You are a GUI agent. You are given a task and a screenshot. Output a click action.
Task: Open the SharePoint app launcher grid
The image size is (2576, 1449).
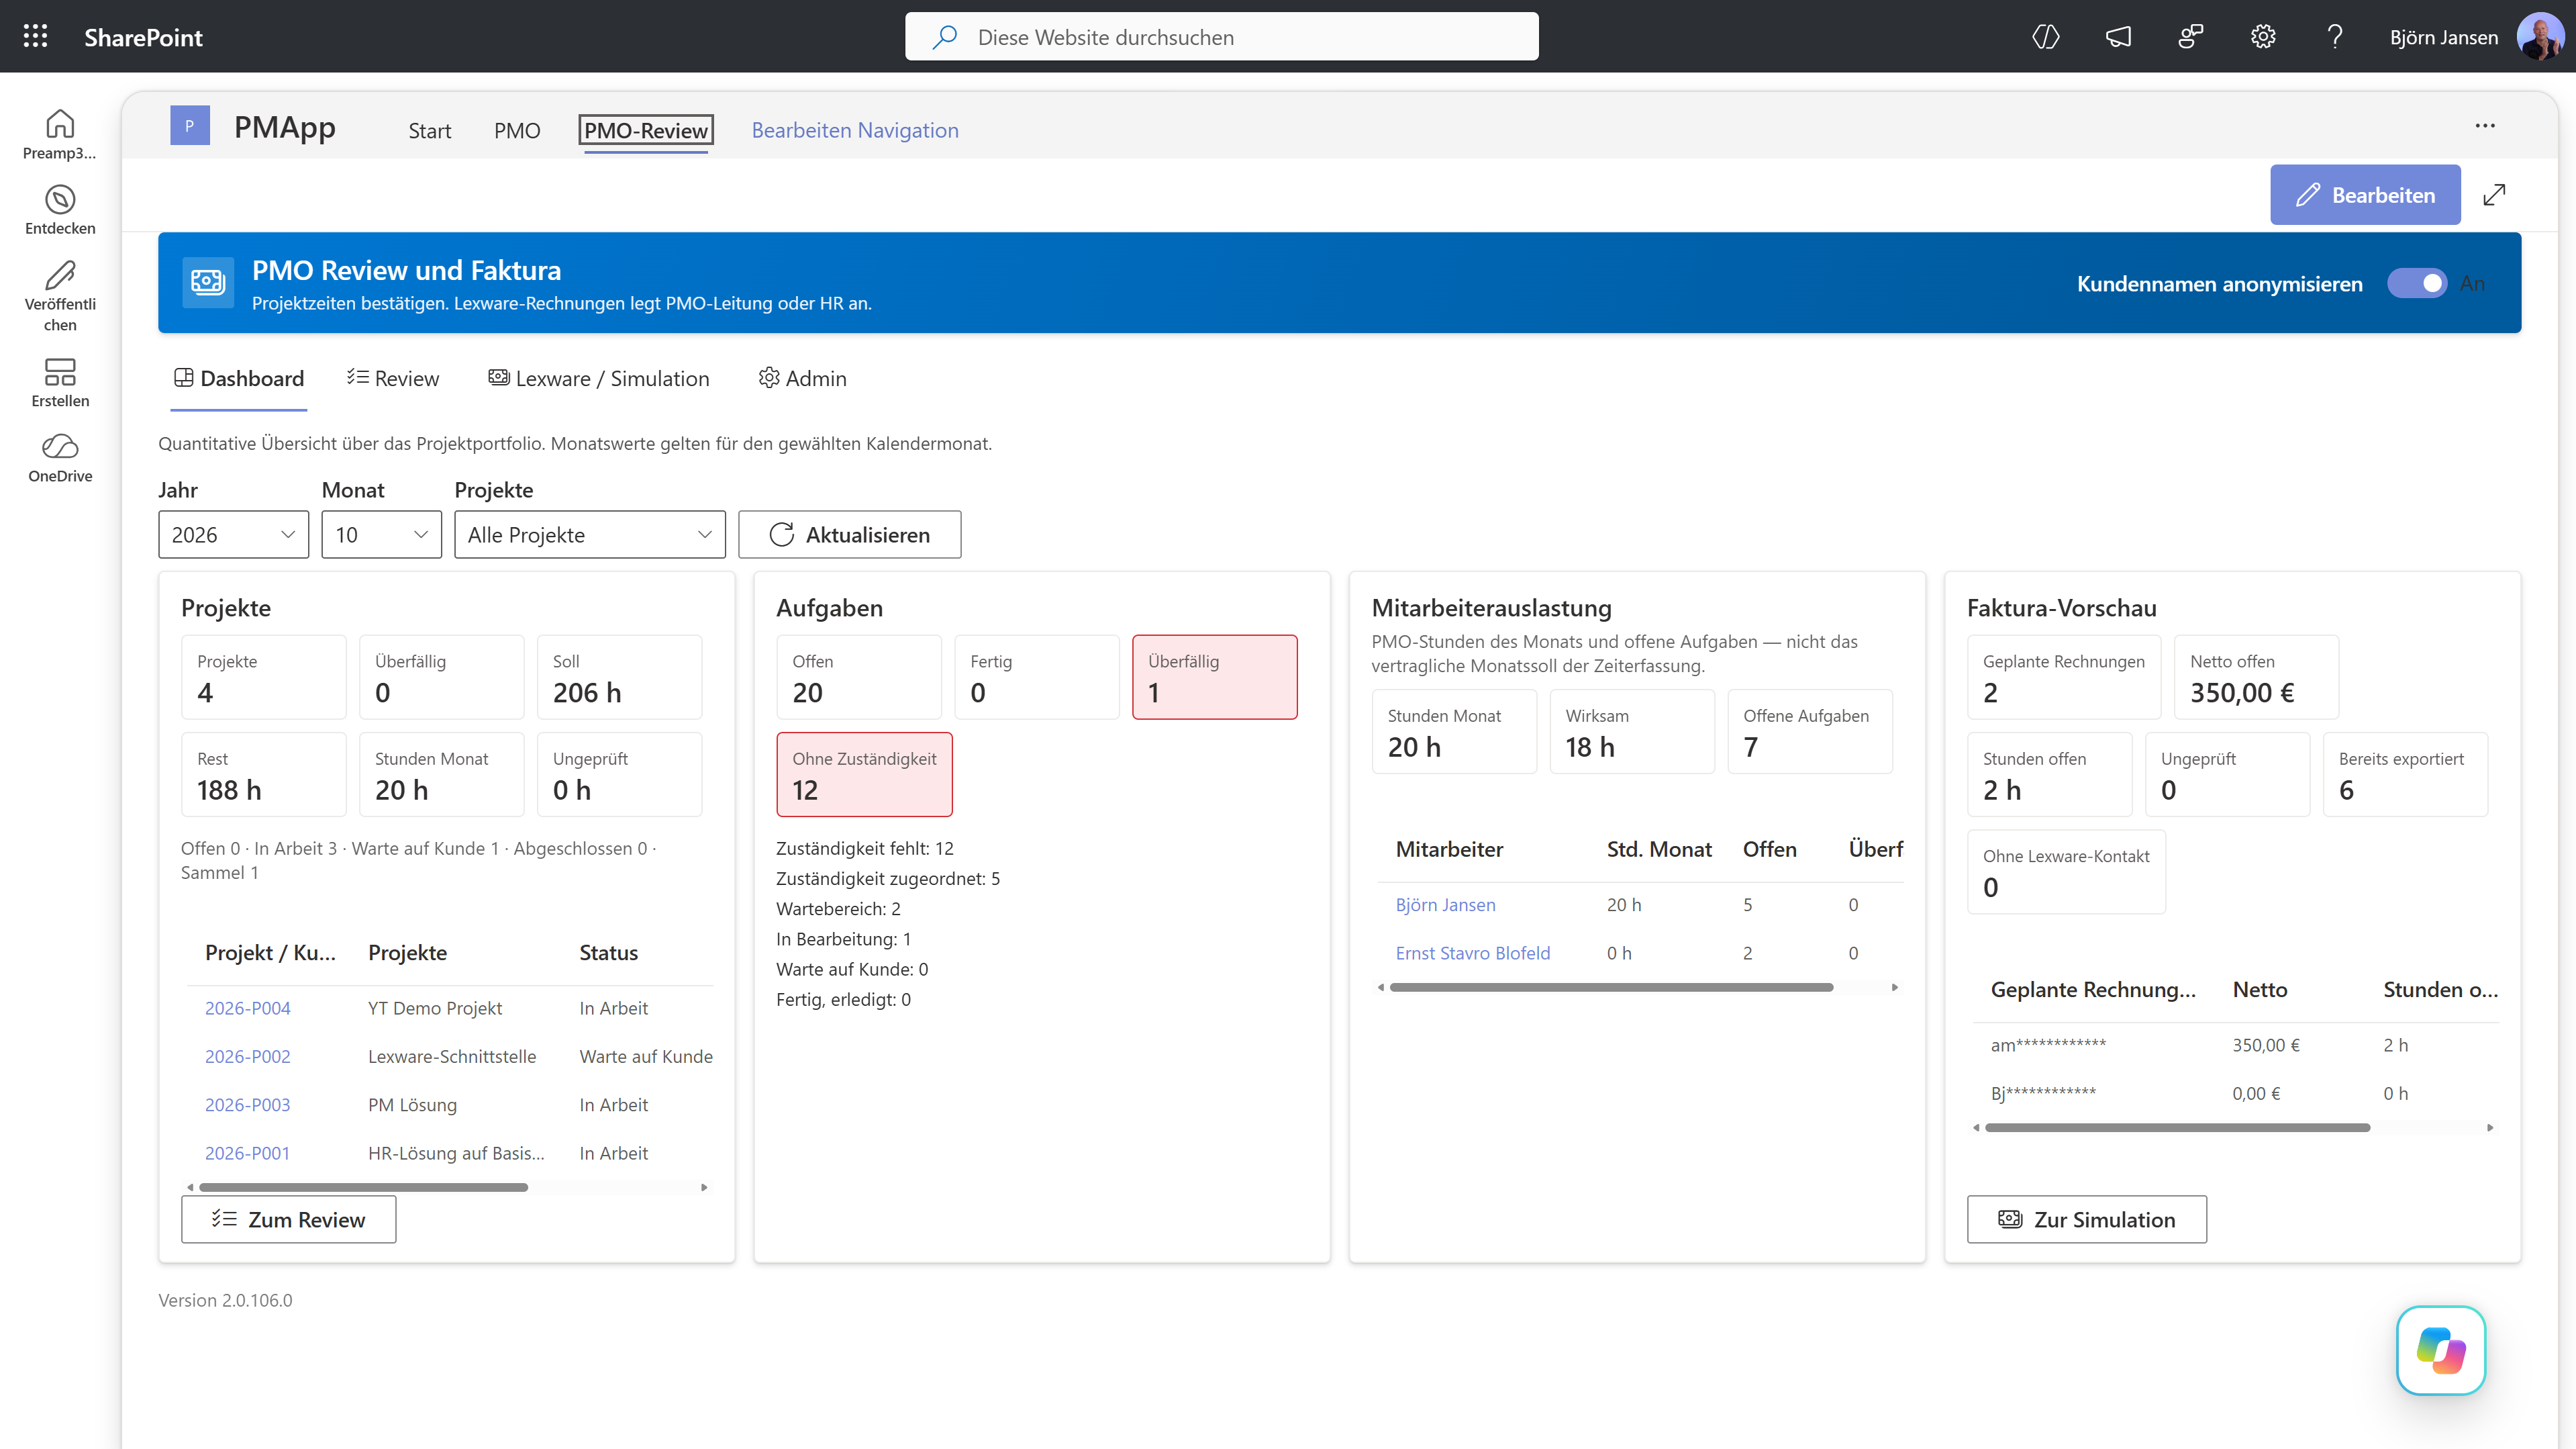(x=36, y=37)
